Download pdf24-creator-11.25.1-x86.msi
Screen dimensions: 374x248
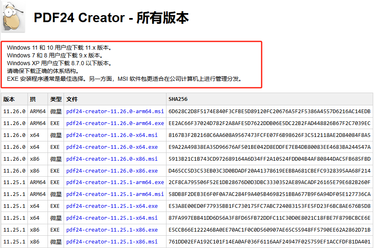[112, 242]
